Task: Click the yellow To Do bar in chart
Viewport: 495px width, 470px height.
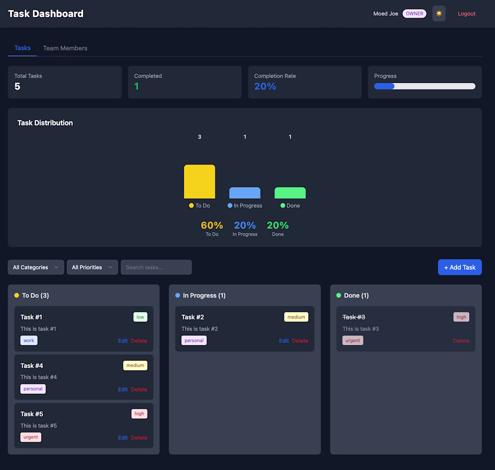Action: pyautogui.click(x=199, y=182)
